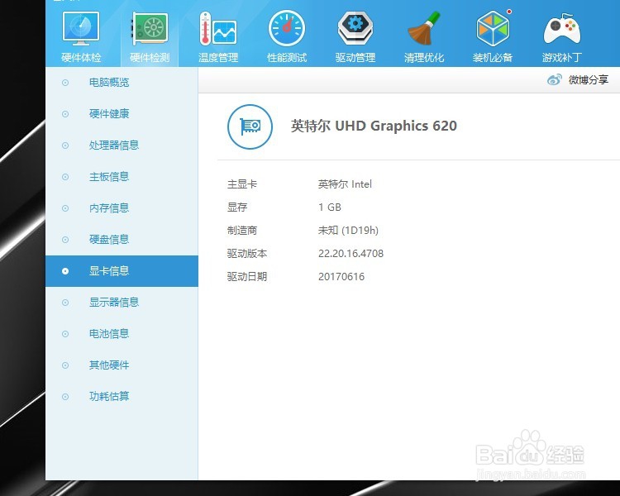The image size is (620, 496).
Task: Click the bullet beside 功耗估算
Action: pos(65,397)
